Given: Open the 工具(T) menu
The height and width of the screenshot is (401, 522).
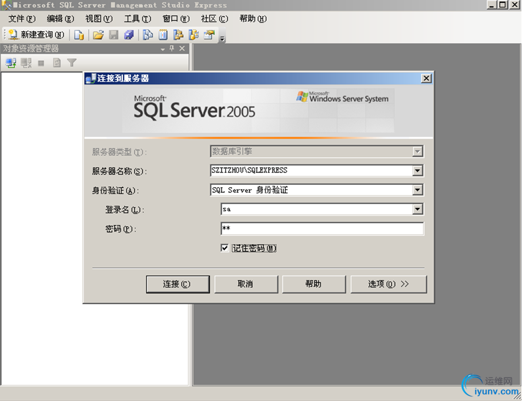Looking at the screenshot, I should [138, 19].
